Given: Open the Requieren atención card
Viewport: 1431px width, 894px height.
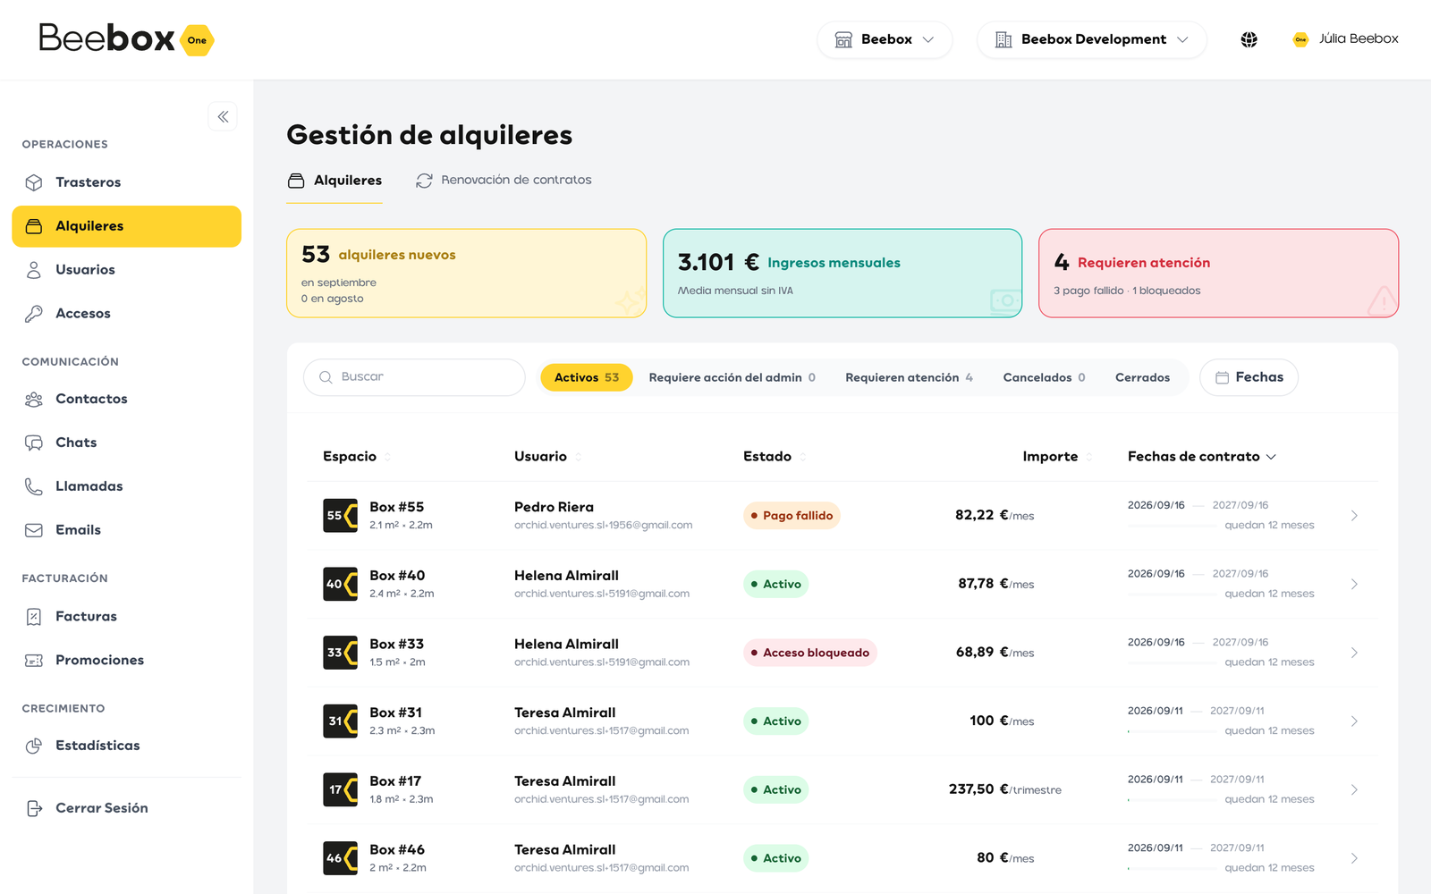Looking at the screenshot, I should tap(1218, 274).
